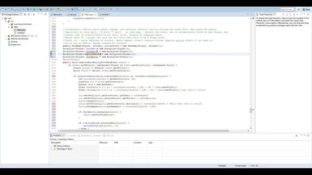Click the underlined fireArrow variable on the error line
The height and width of the screenshot is (175, 312).
pos(92,52)
